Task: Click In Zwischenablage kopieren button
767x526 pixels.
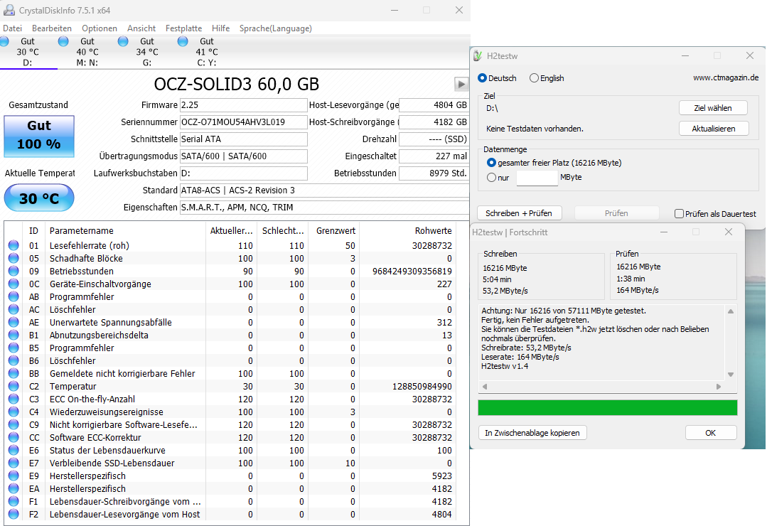Action: click(532, 433)
